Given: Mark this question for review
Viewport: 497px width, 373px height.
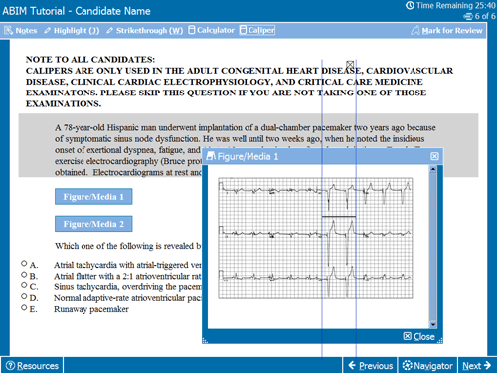Looking at the screenshot, I should (x=446, y=30).
